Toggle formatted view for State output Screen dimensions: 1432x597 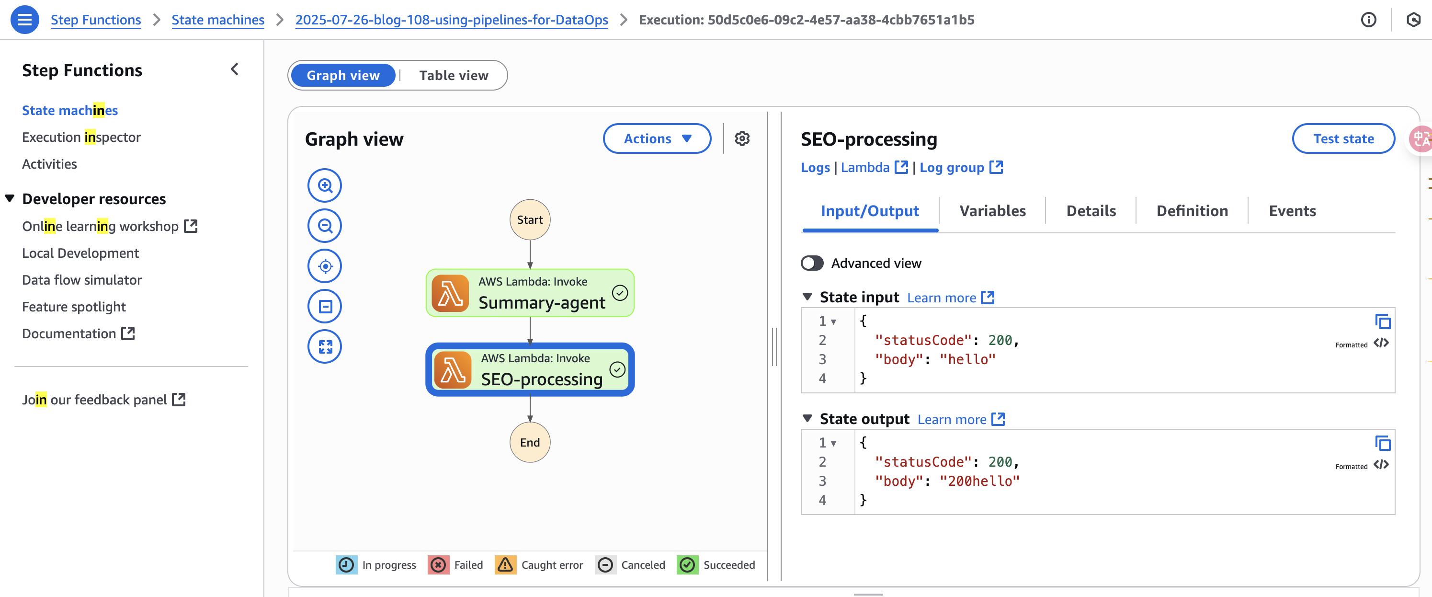(x=1381, y=465)
